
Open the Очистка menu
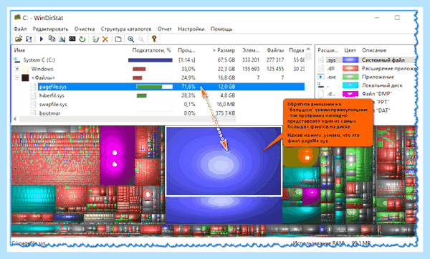pos(85,29)
